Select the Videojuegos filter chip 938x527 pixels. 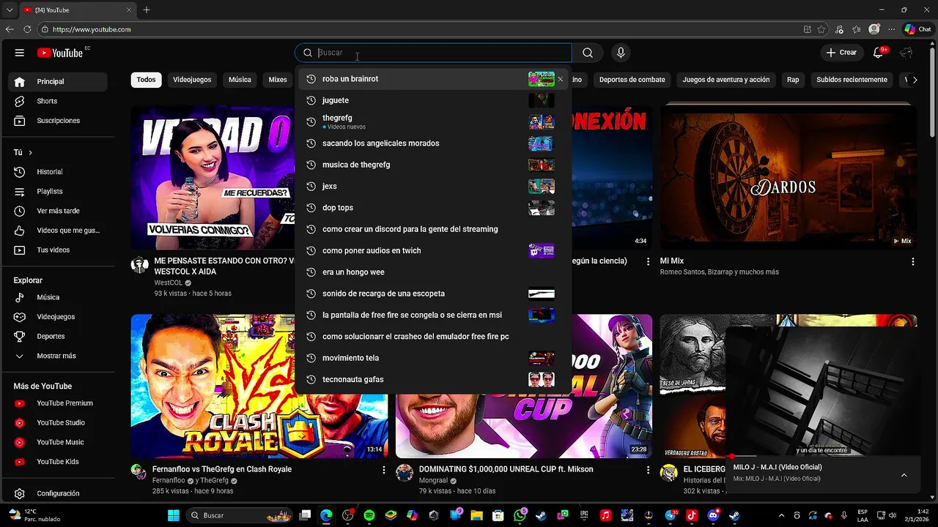pos(192,80)
